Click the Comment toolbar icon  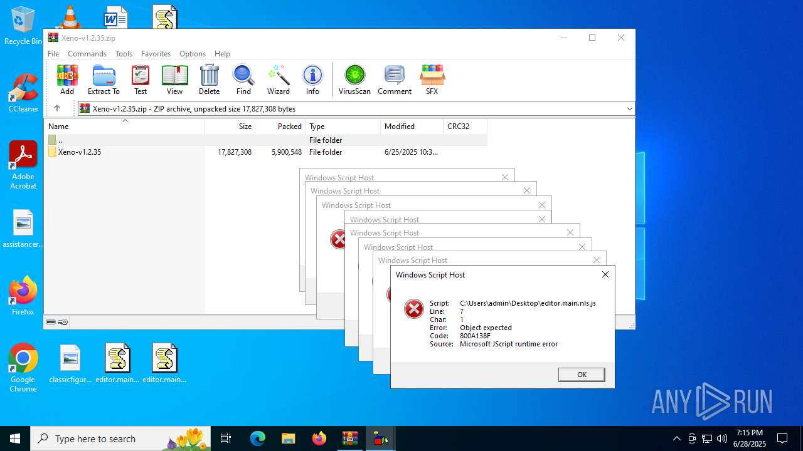[x=395, y=80]
